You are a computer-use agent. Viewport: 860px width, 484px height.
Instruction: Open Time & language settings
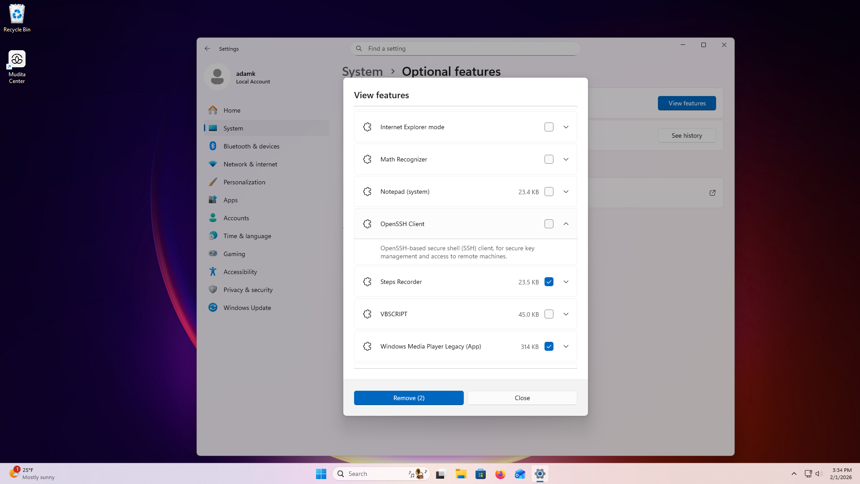click(267, 236)
